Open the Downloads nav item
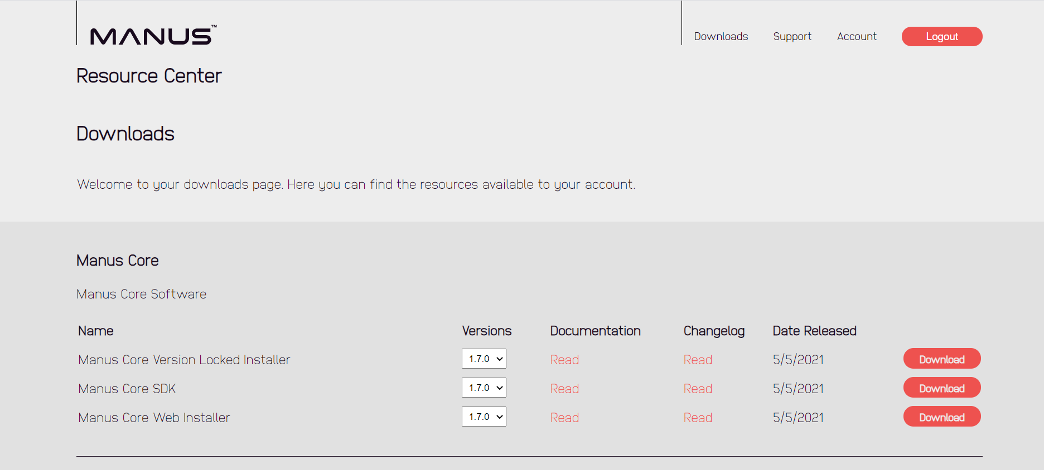 [x=721, y=36]
